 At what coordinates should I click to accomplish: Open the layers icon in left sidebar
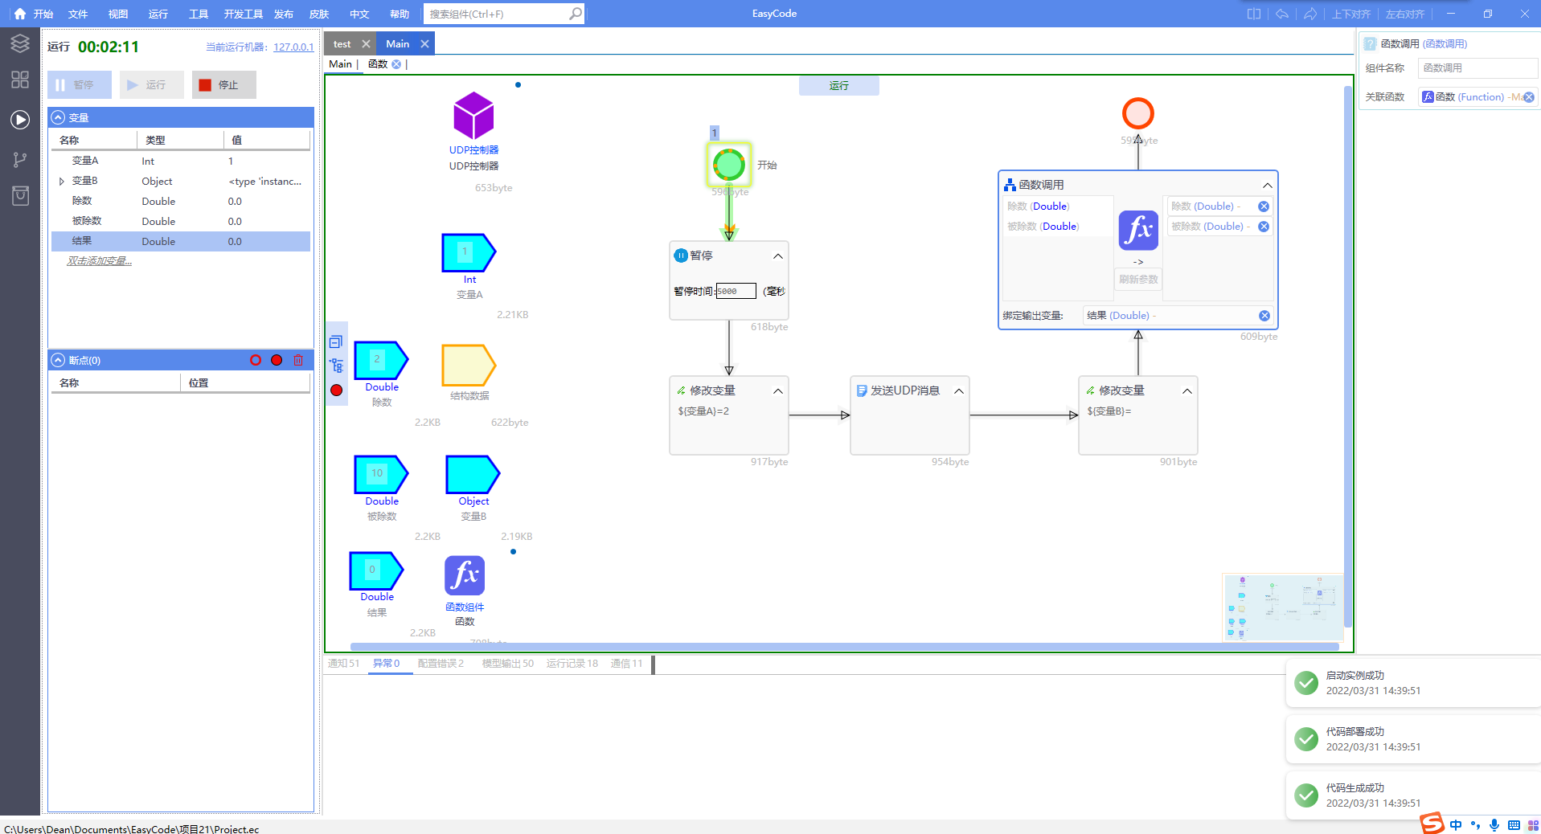coord(20,43)
